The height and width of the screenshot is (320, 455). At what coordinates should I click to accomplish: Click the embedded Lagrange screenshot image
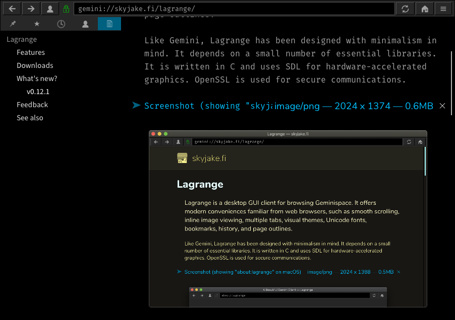(x=288, y=219)
